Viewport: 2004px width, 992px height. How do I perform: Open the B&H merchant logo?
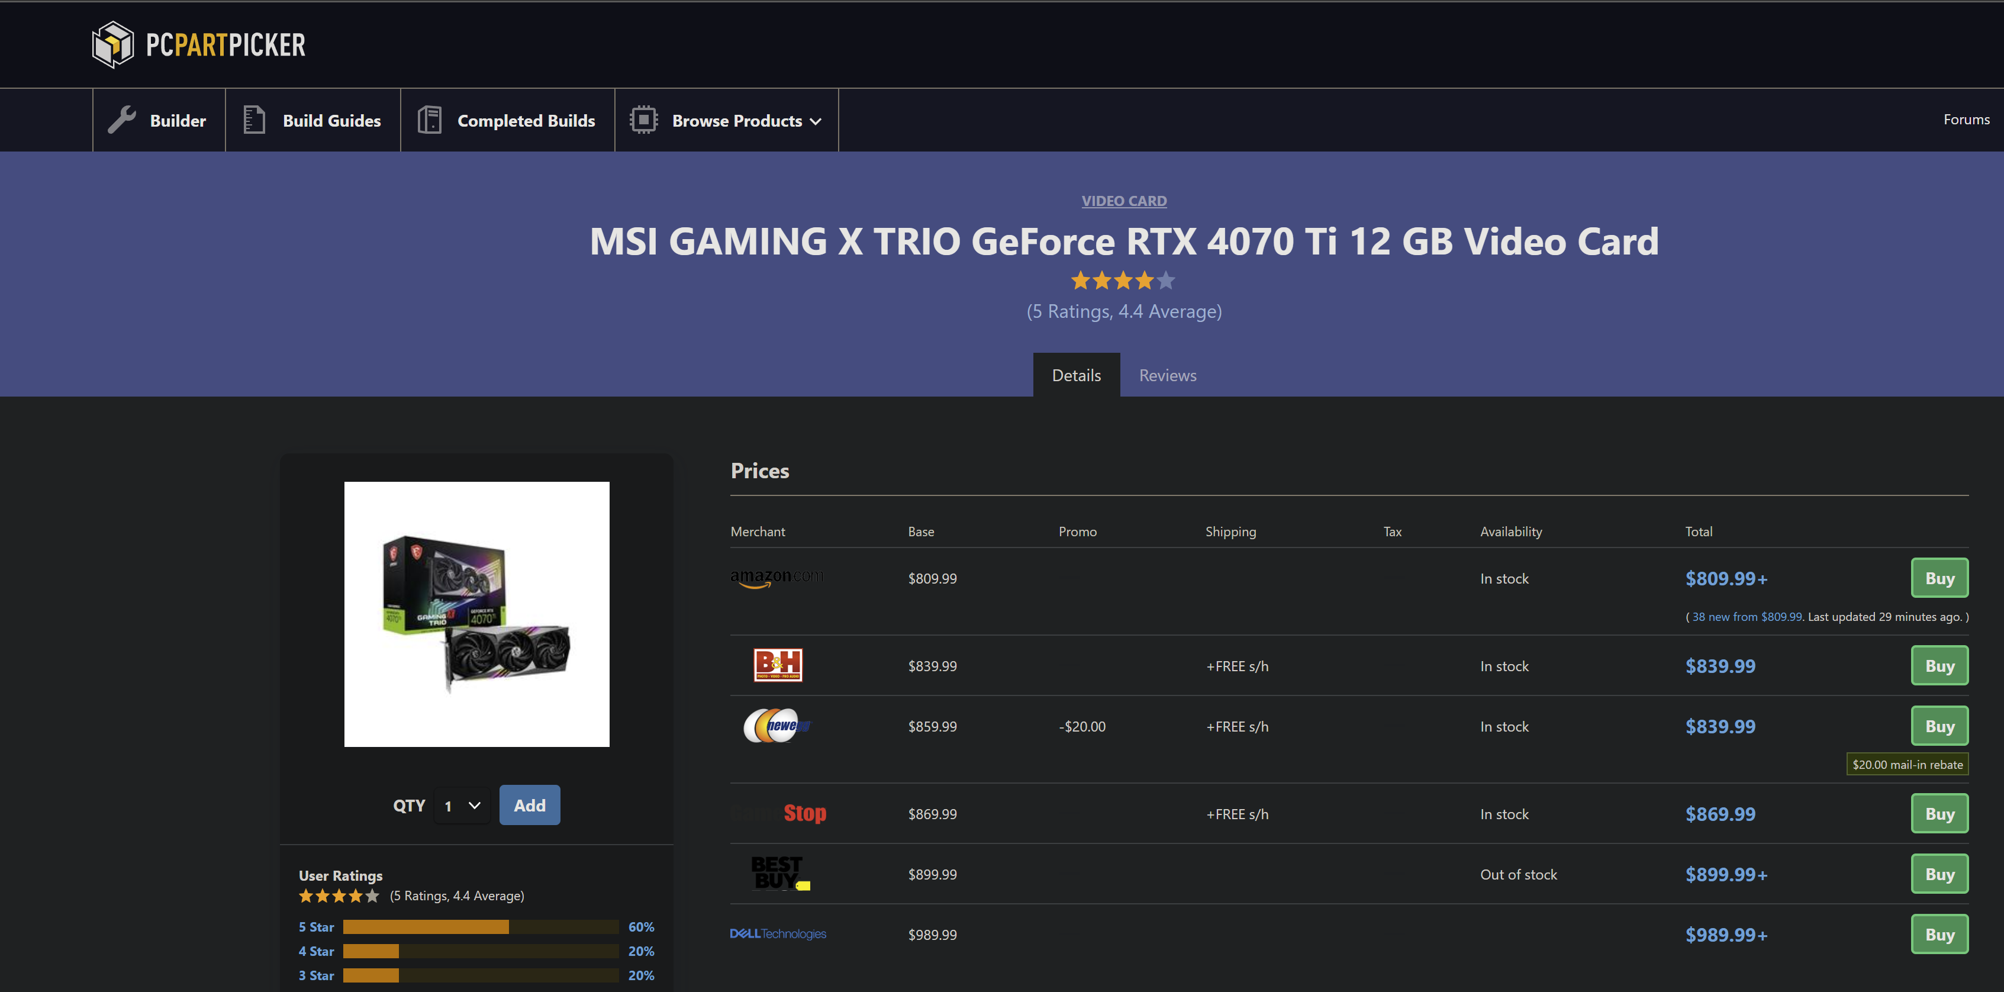(x=777, y=665)
